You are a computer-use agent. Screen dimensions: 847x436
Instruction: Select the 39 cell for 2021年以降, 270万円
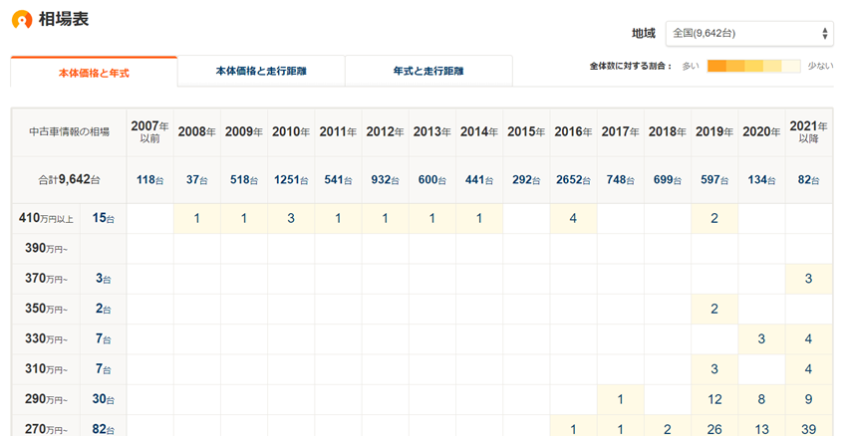pos(808,429)
